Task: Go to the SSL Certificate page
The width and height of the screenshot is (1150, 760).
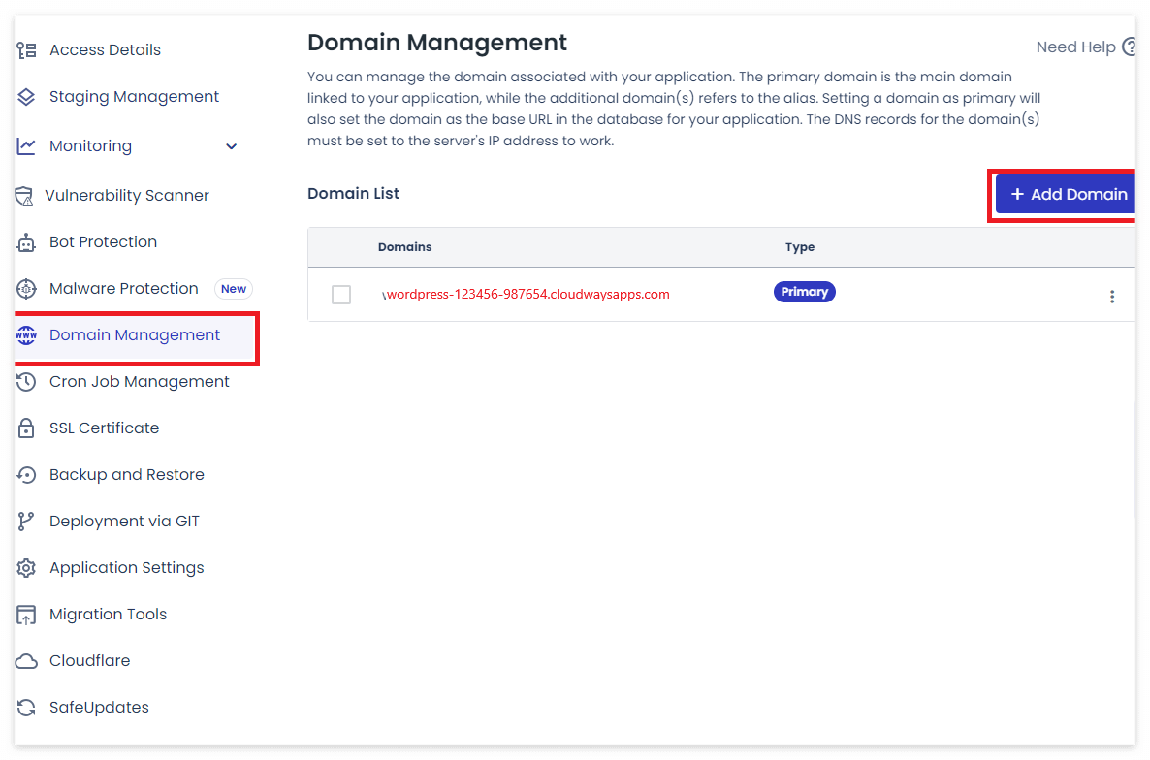Action: coord(104,428)
